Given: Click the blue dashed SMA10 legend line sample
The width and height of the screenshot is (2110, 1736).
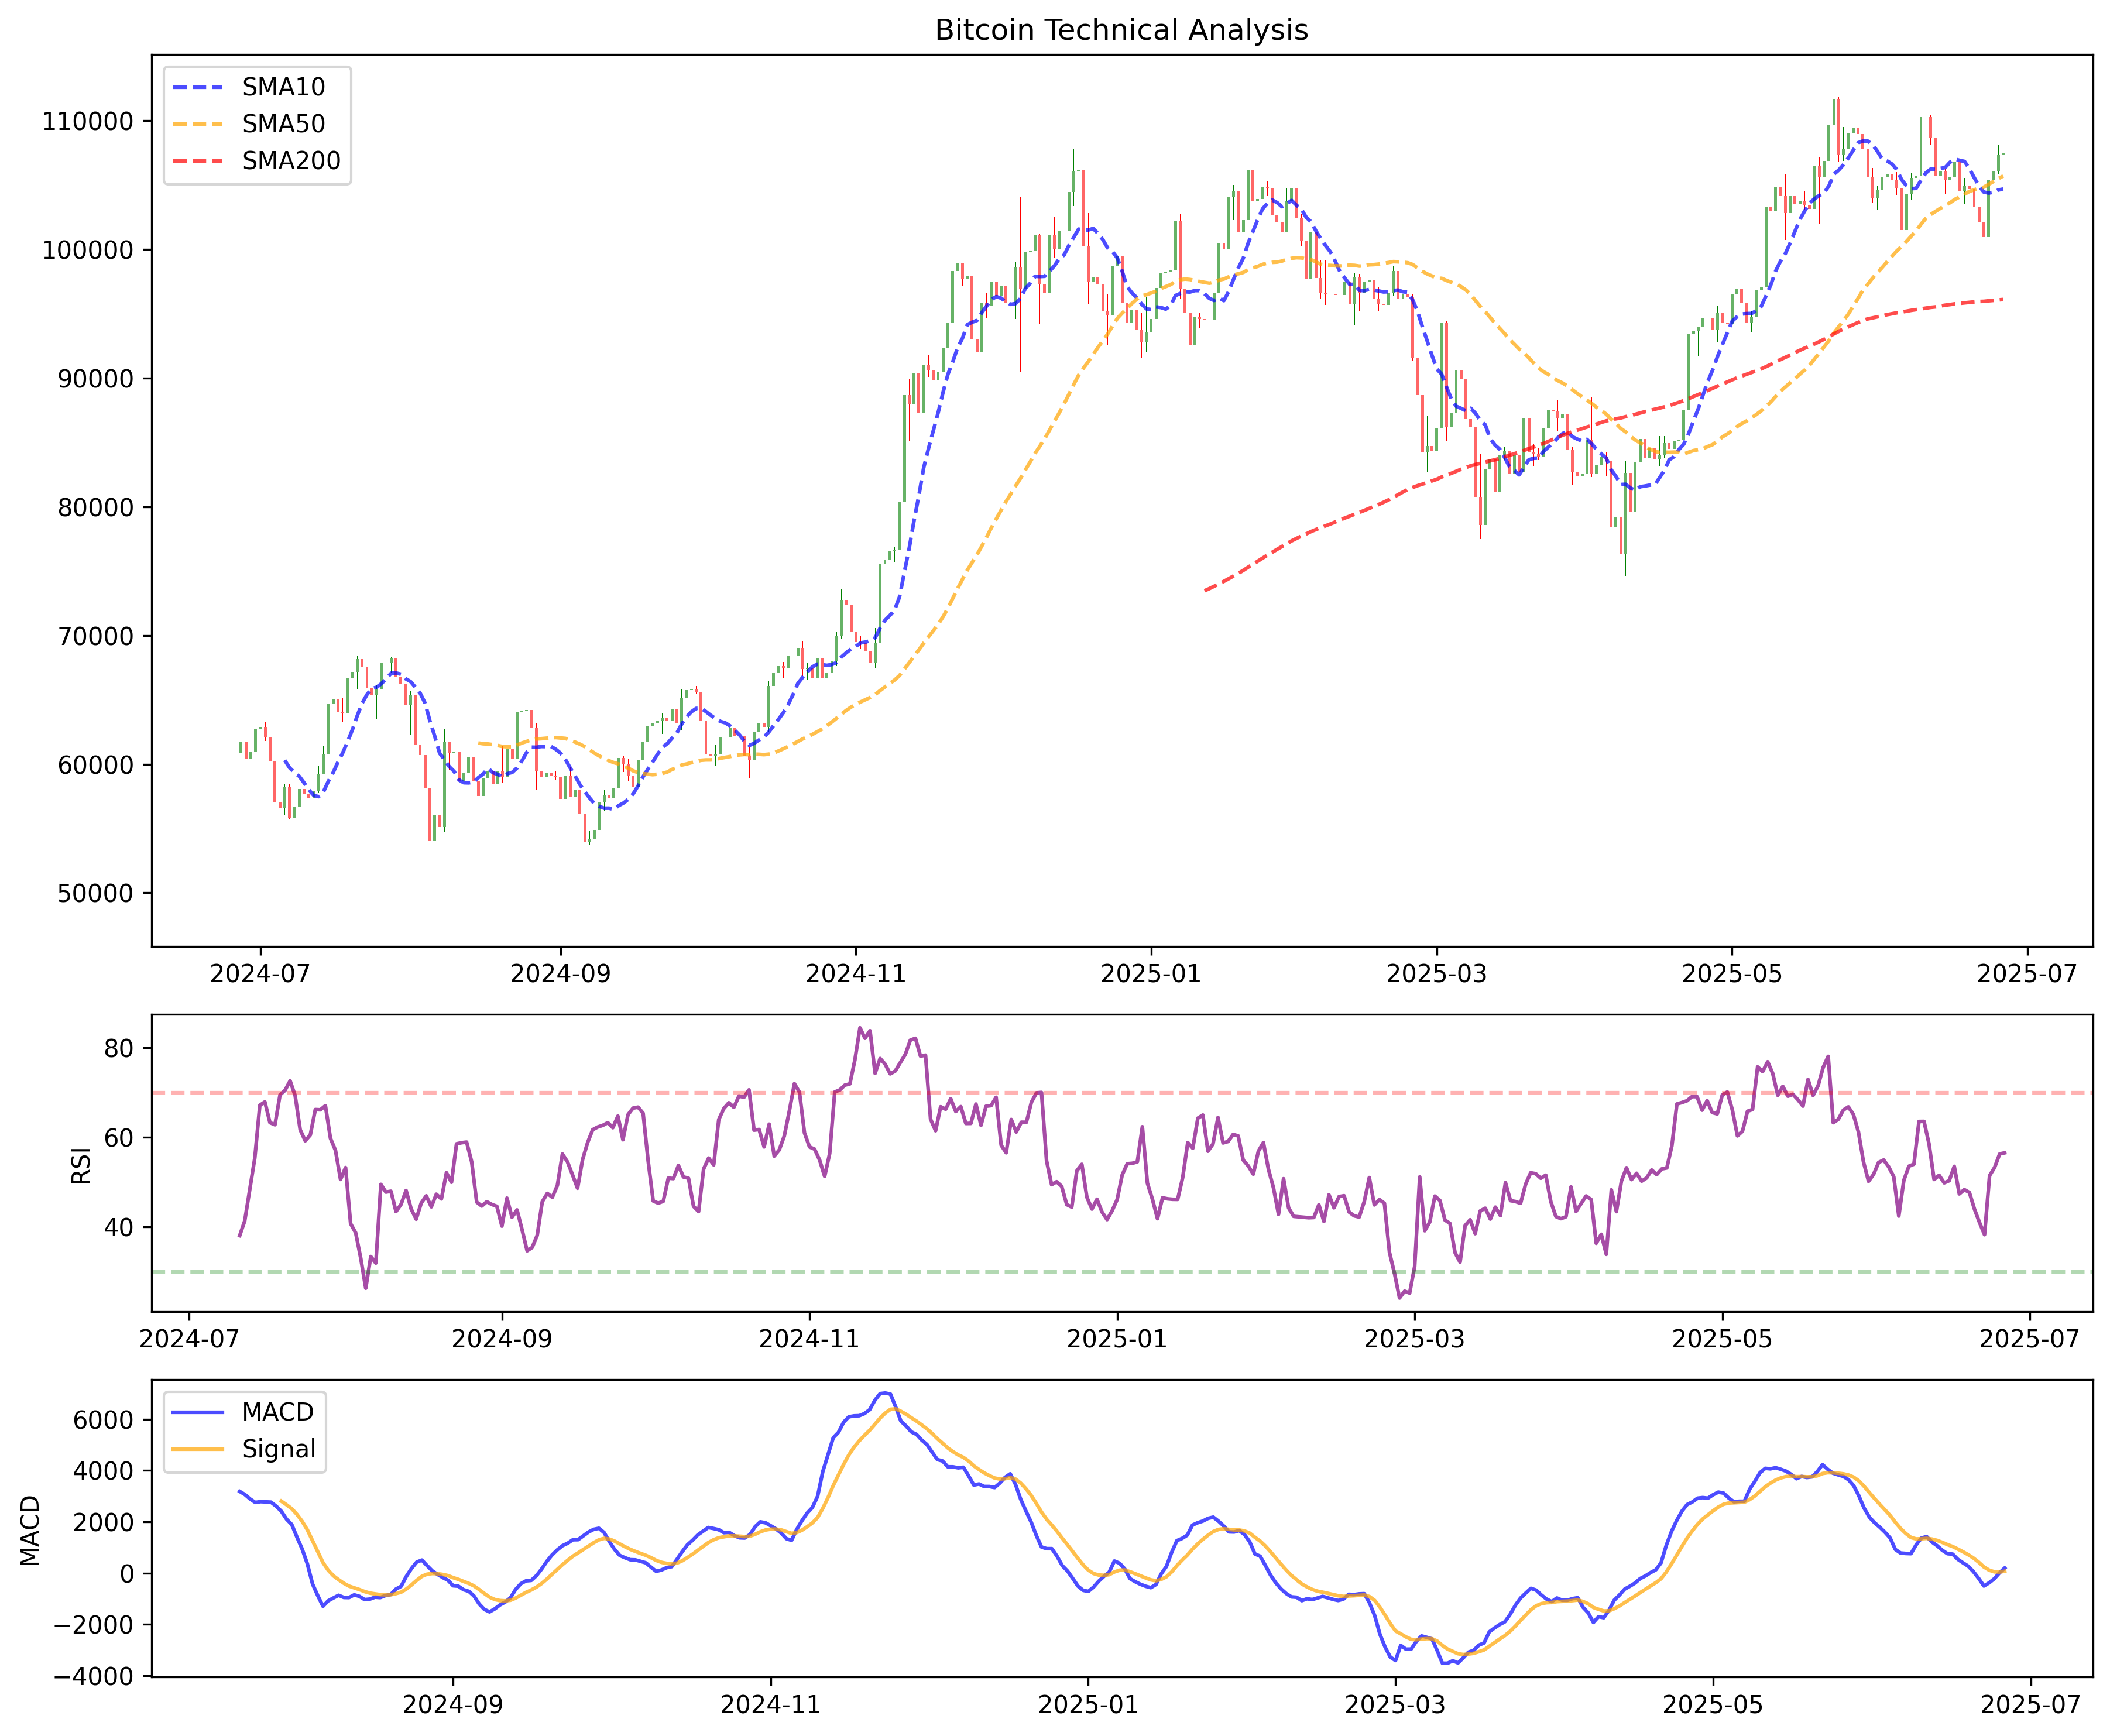Looking at the screenshot, I should click(199, 87).
